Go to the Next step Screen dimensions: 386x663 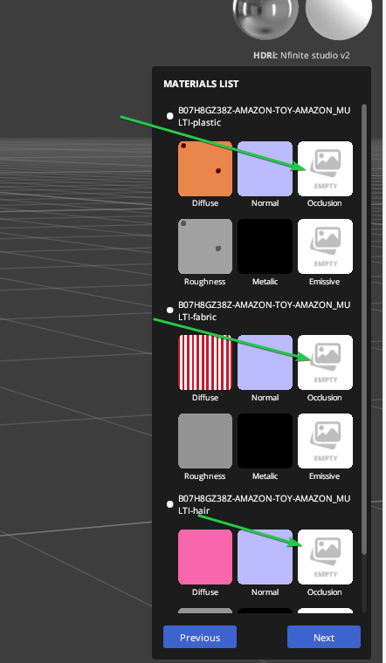(x=324, y=637)
